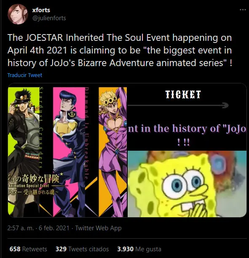Open the TICKET heading image
This screenshot has width=249, height=258.
(183, 94)
